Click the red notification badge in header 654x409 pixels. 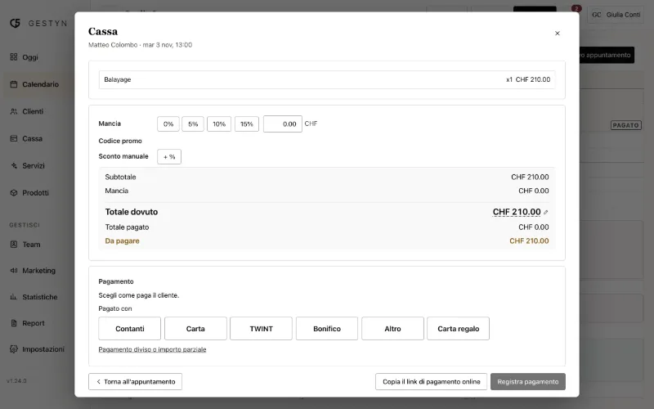576,8
